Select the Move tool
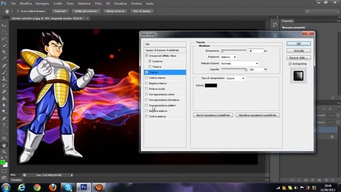 4,26
